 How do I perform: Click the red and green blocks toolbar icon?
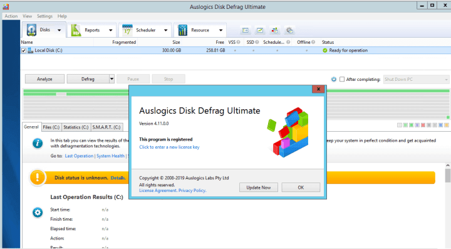pyautogui.click(x=275, y=30)
